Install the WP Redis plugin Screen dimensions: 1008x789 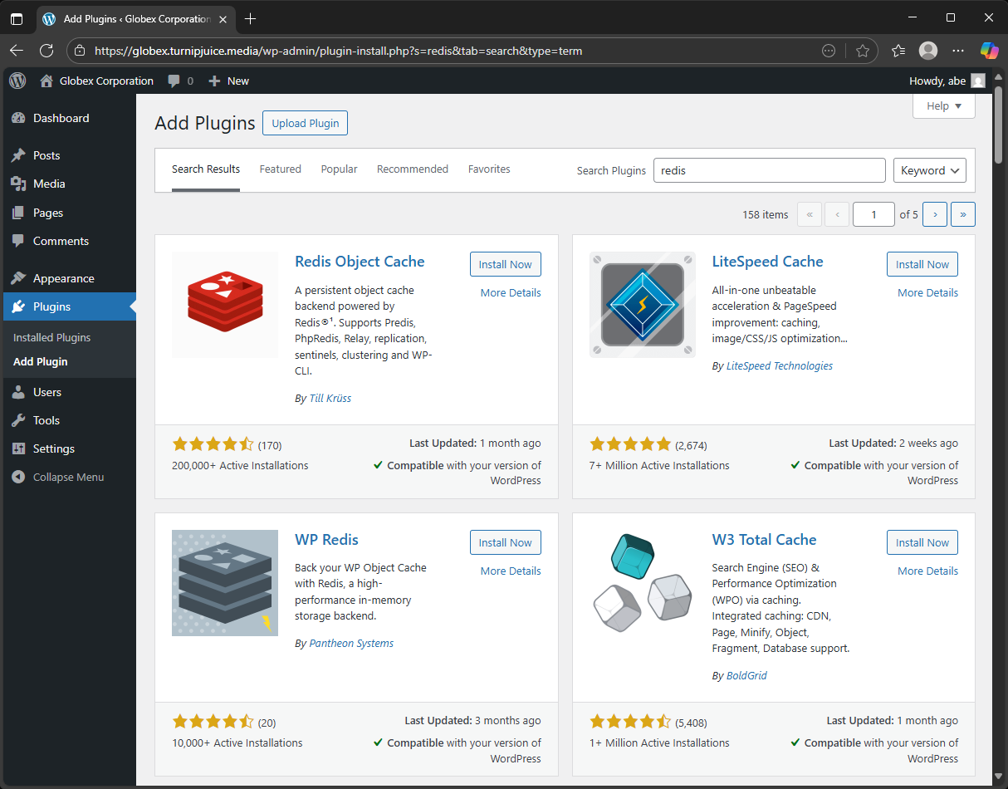click(505, 542)
